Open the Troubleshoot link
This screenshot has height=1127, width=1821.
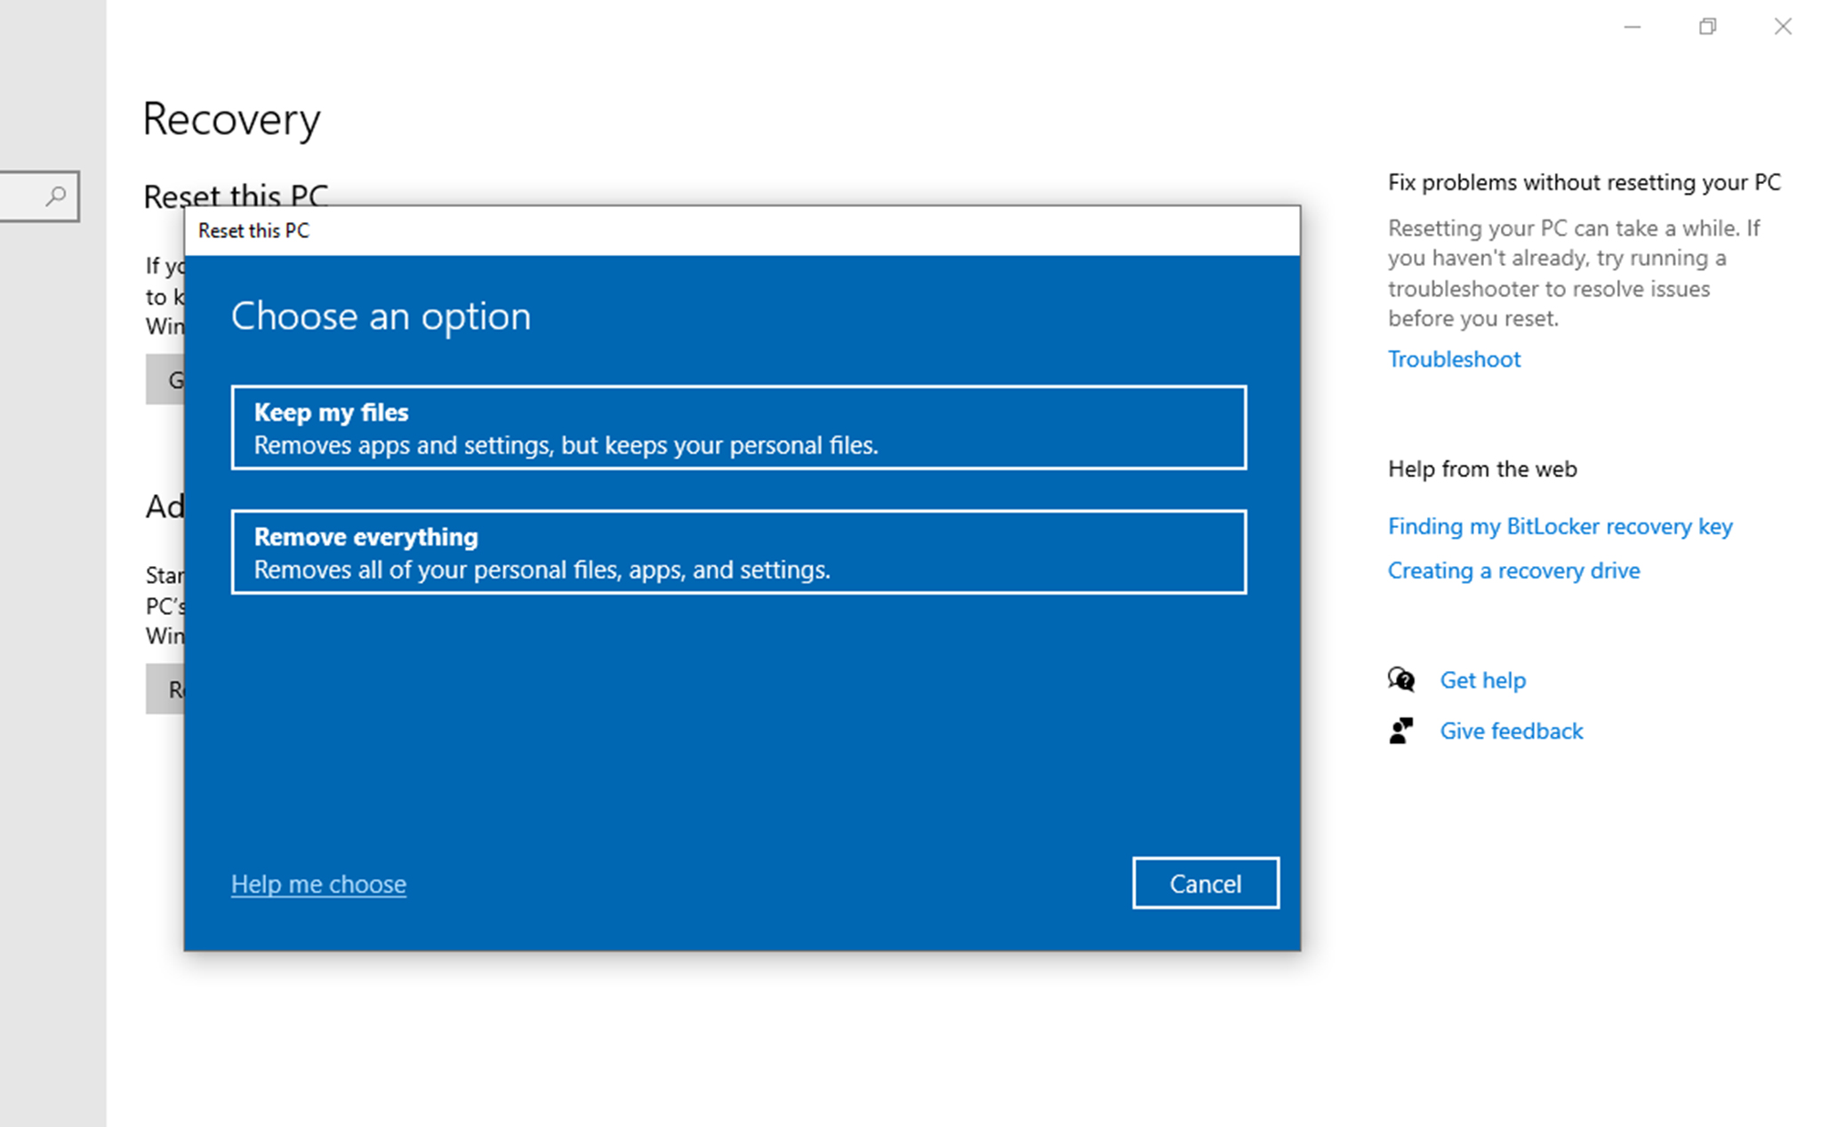1454,359
